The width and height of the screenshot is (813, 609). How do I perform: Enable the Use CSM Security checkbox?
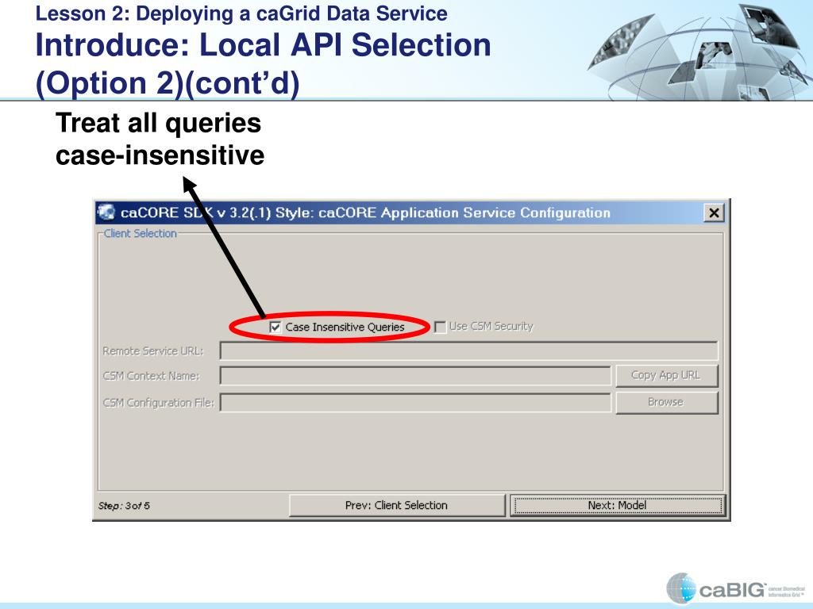(440, 327)
